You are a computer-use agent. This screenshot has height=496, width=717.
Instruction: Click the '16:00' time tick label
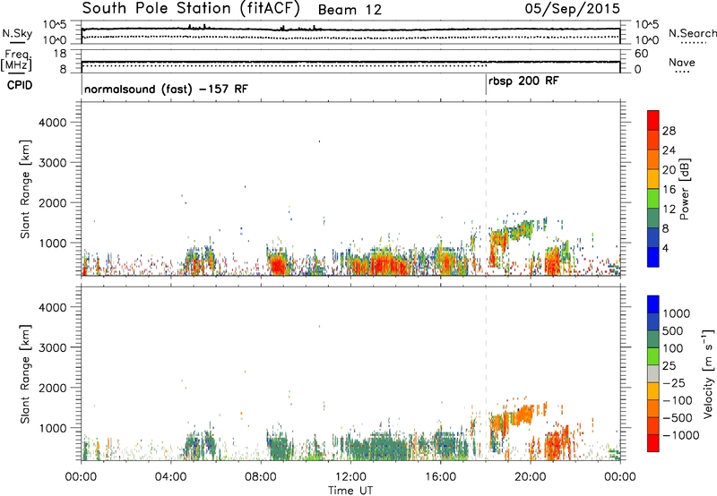click(x=440, y=477)
